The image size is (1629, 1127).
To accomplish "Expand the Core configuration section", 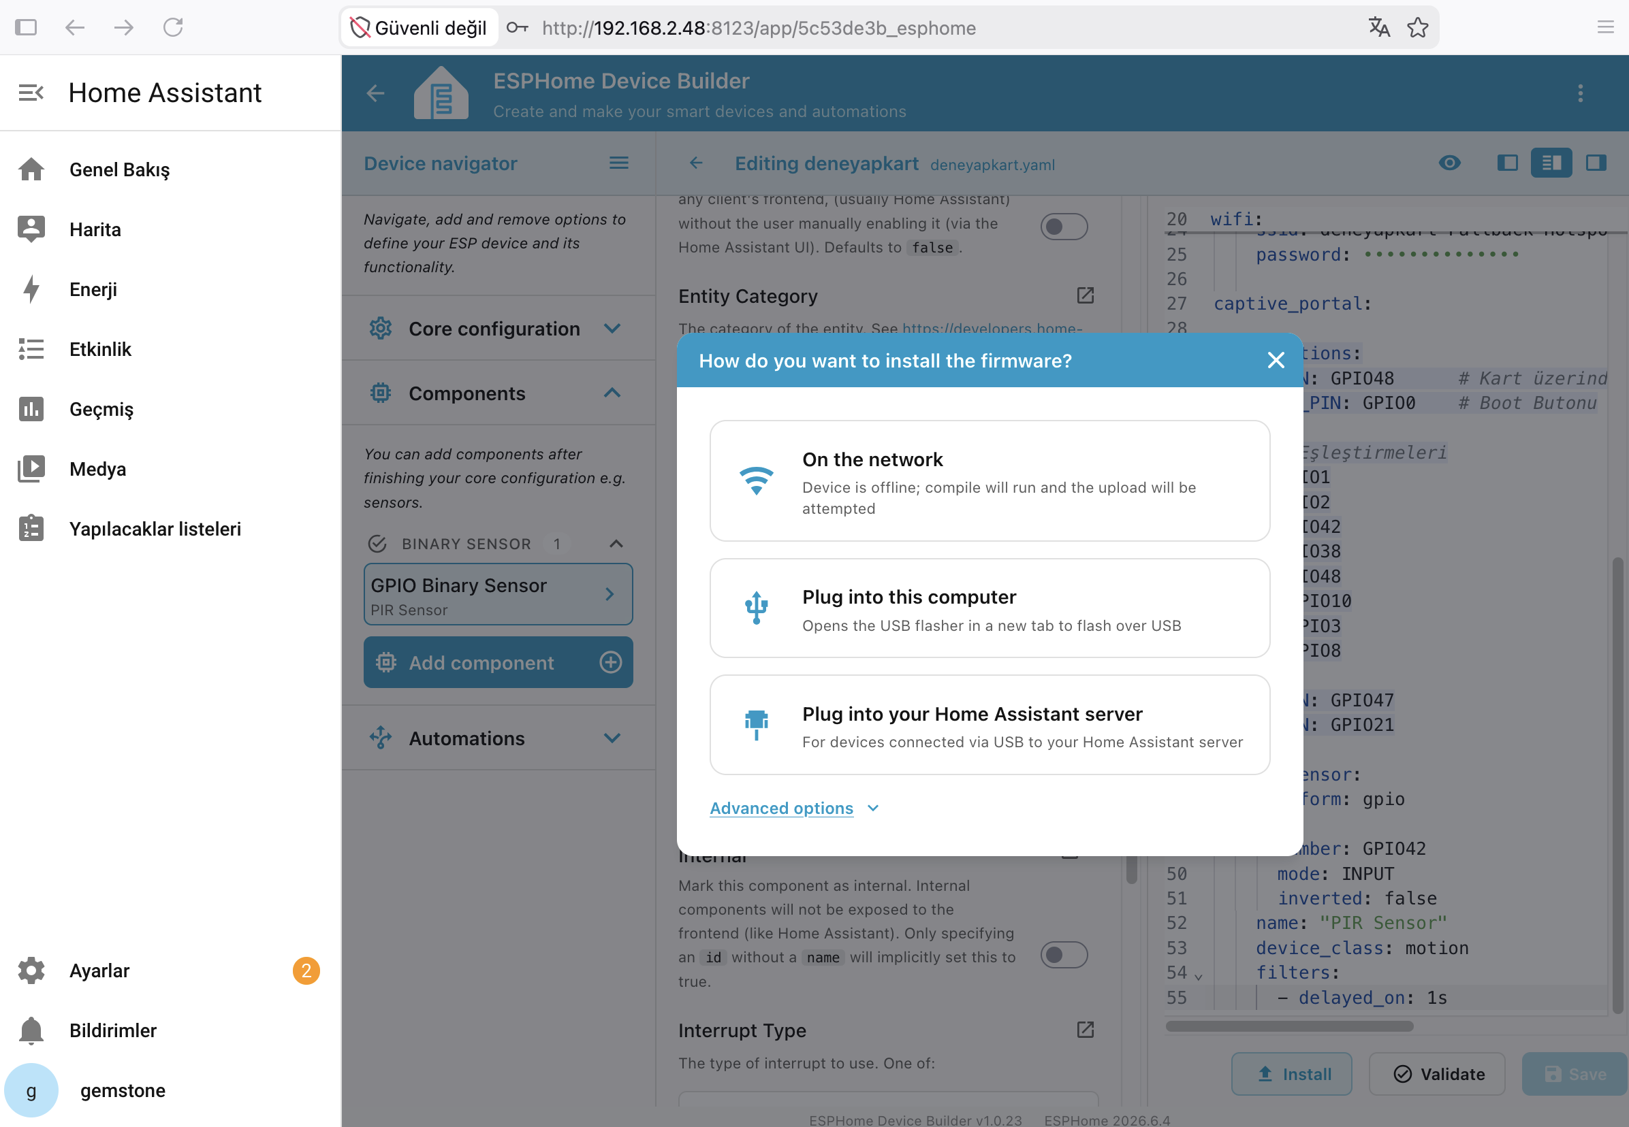I will 499,328.
